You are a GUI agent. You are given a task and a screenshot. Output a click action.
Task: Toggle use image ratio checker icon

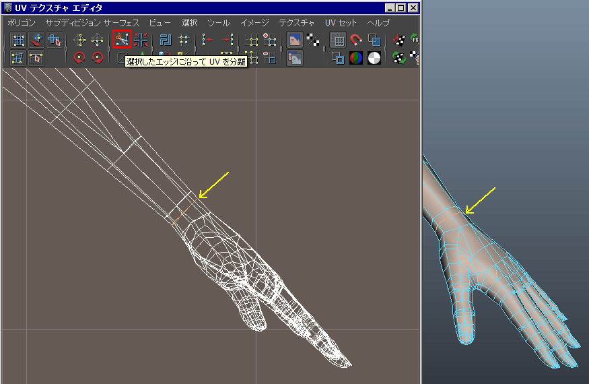(x=415, y=58)
